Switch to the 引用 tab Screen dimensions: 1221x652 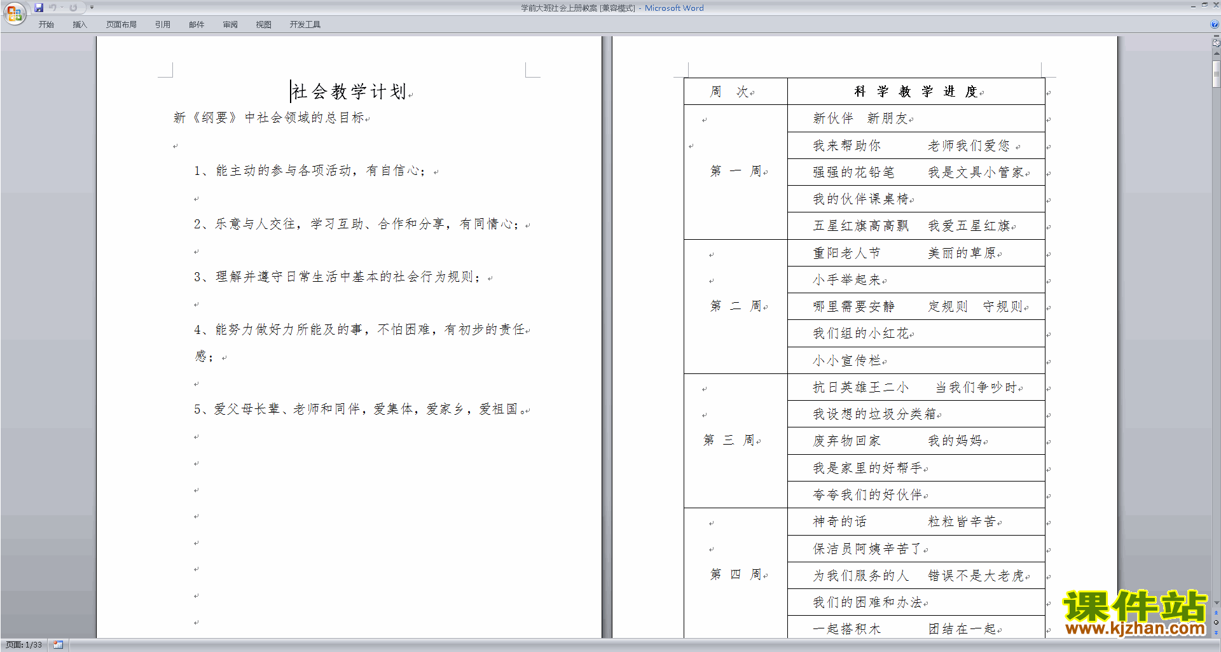click(x=163, y=25)
